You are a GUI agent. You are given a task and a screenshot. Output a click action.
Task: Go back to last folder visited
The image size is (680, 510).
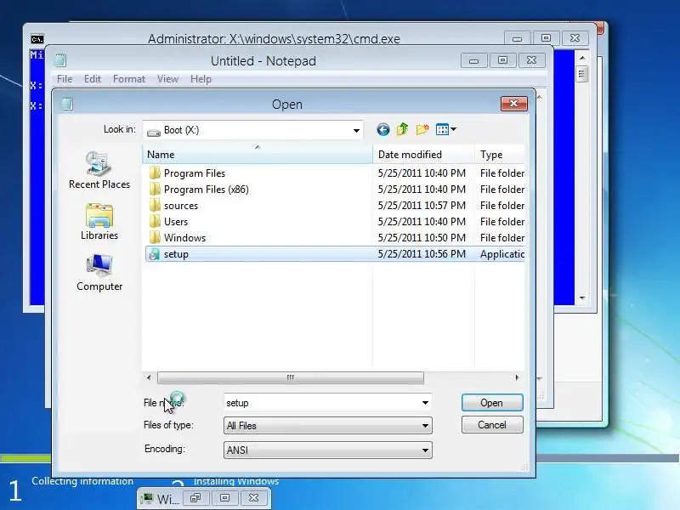(383, 130)
